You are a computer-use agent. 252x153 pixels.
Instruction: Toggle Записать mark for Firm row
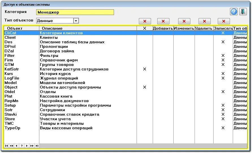[x=223, y=60]
